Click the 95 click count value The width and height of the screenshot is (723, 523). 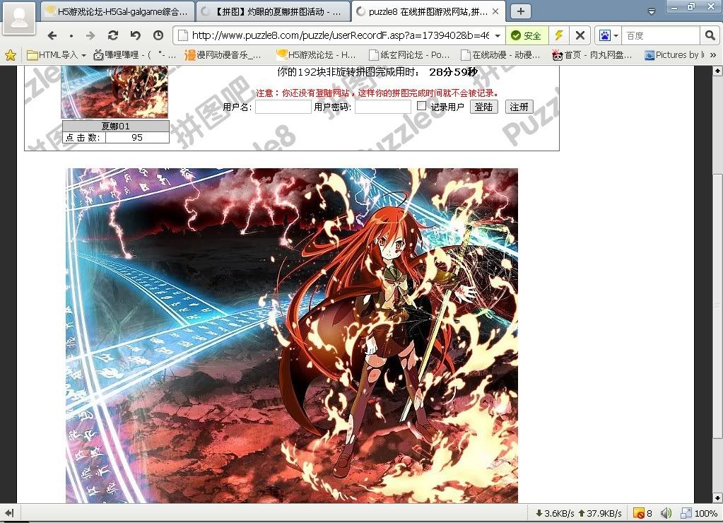pyautogui.click(x=137, y=137)
